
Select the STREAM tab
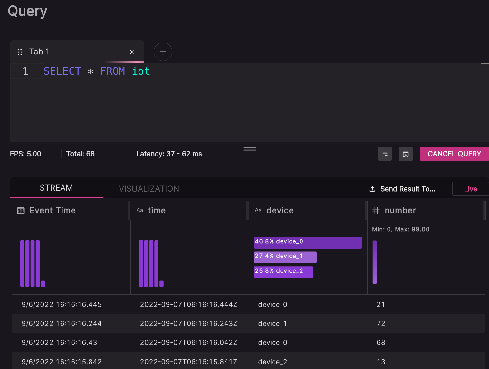[56, 188]
